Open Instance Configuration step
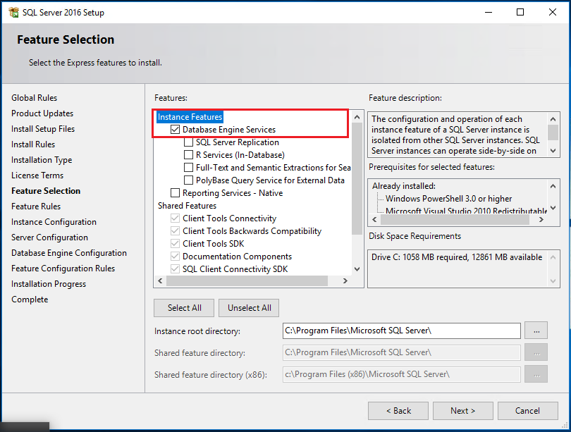 54,222
